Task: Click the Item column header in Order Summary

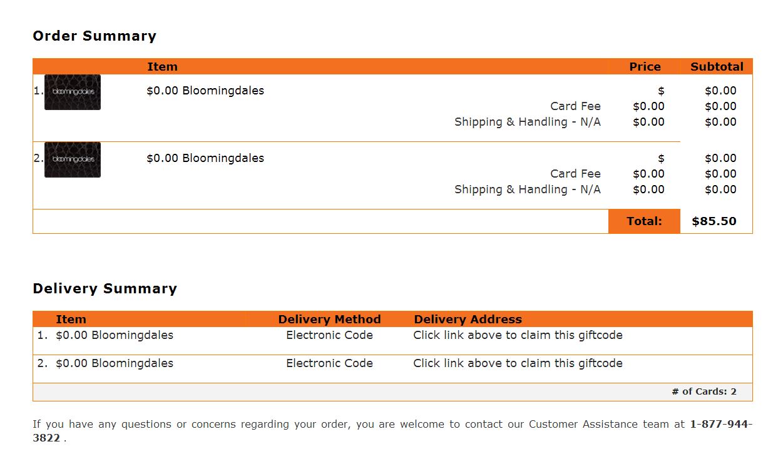Action: 163,67
